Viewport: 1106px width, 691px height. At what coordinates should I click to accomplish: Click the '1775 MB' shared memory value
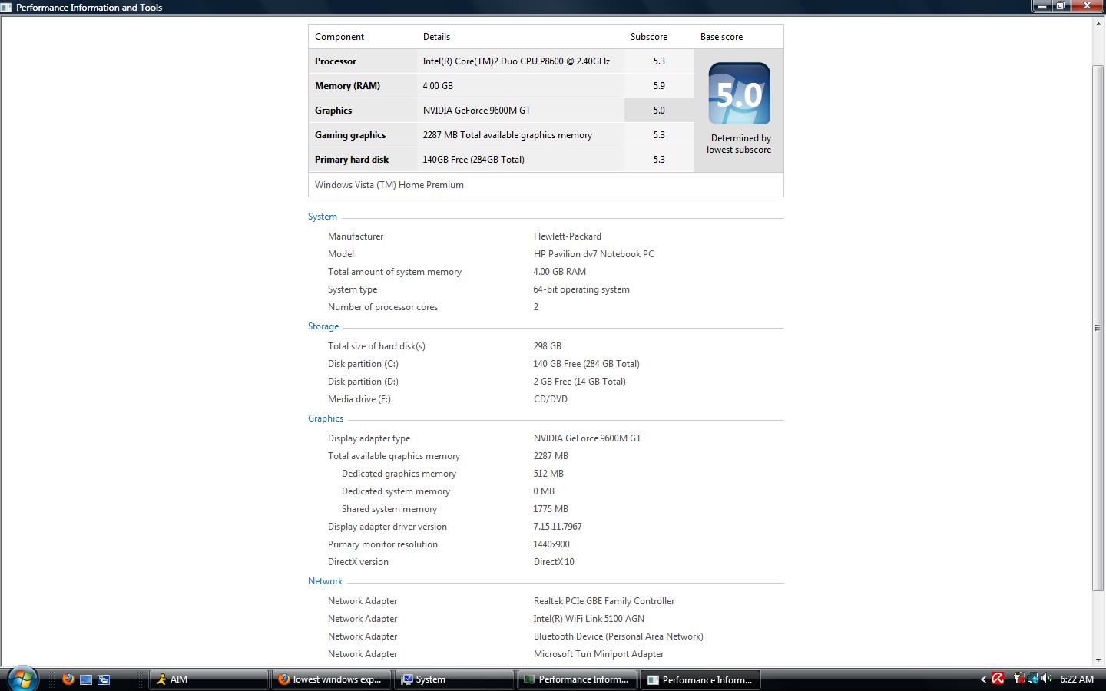point(551,509)
